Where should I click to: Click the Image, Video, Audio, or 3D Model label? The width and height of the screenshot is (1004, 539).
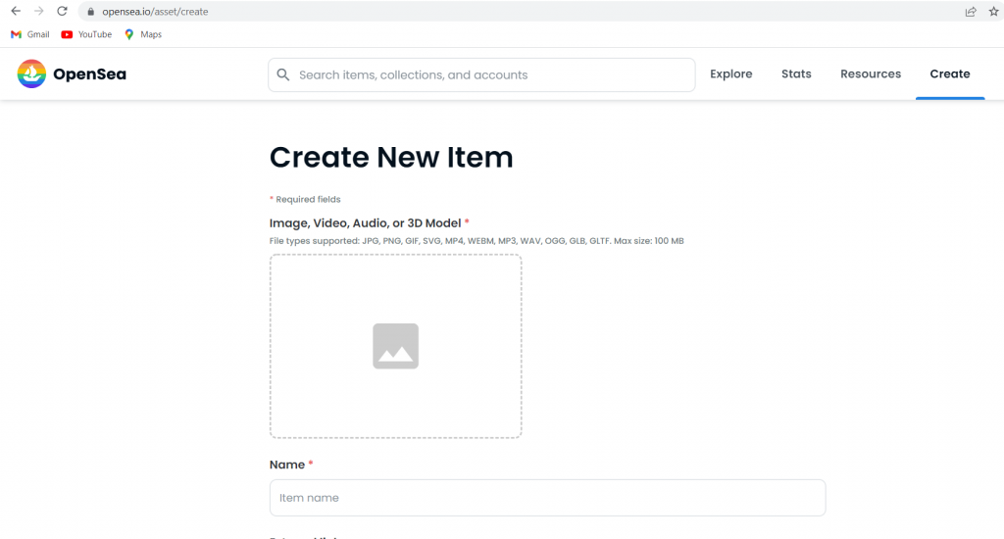(x=370, y=222)
